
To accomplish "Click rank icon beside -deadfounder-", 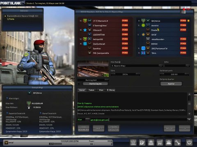I will [x=148, y=39].
